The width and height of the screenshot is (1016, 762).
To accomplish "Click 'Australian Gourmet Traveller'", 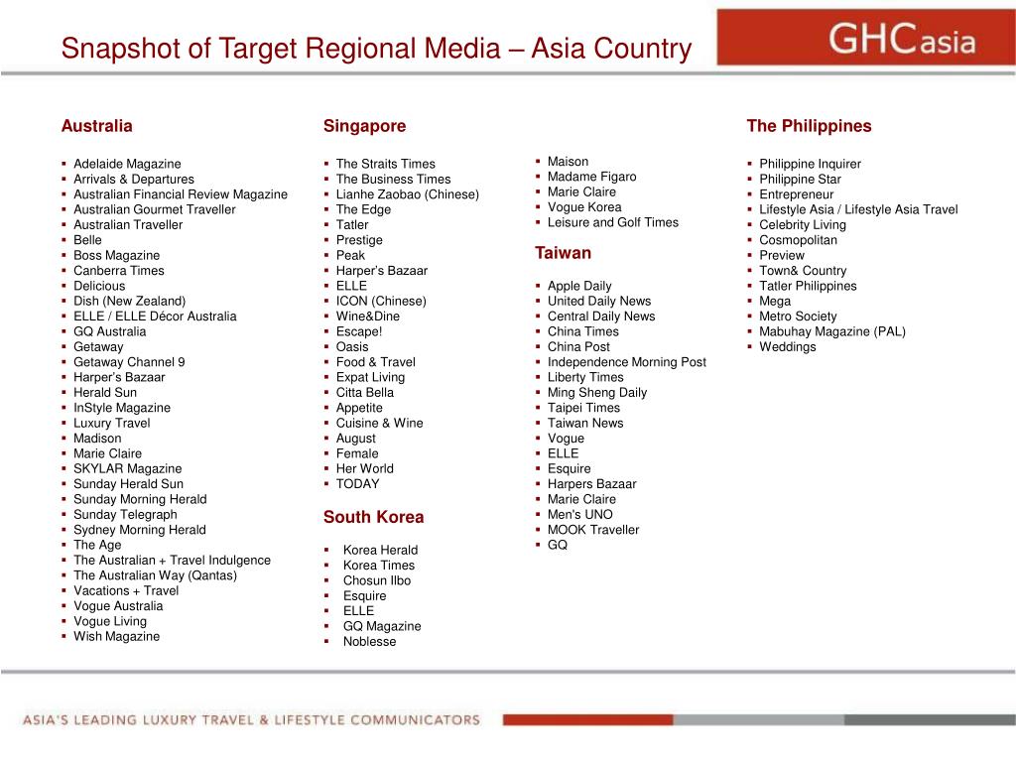I will [154, 209].
